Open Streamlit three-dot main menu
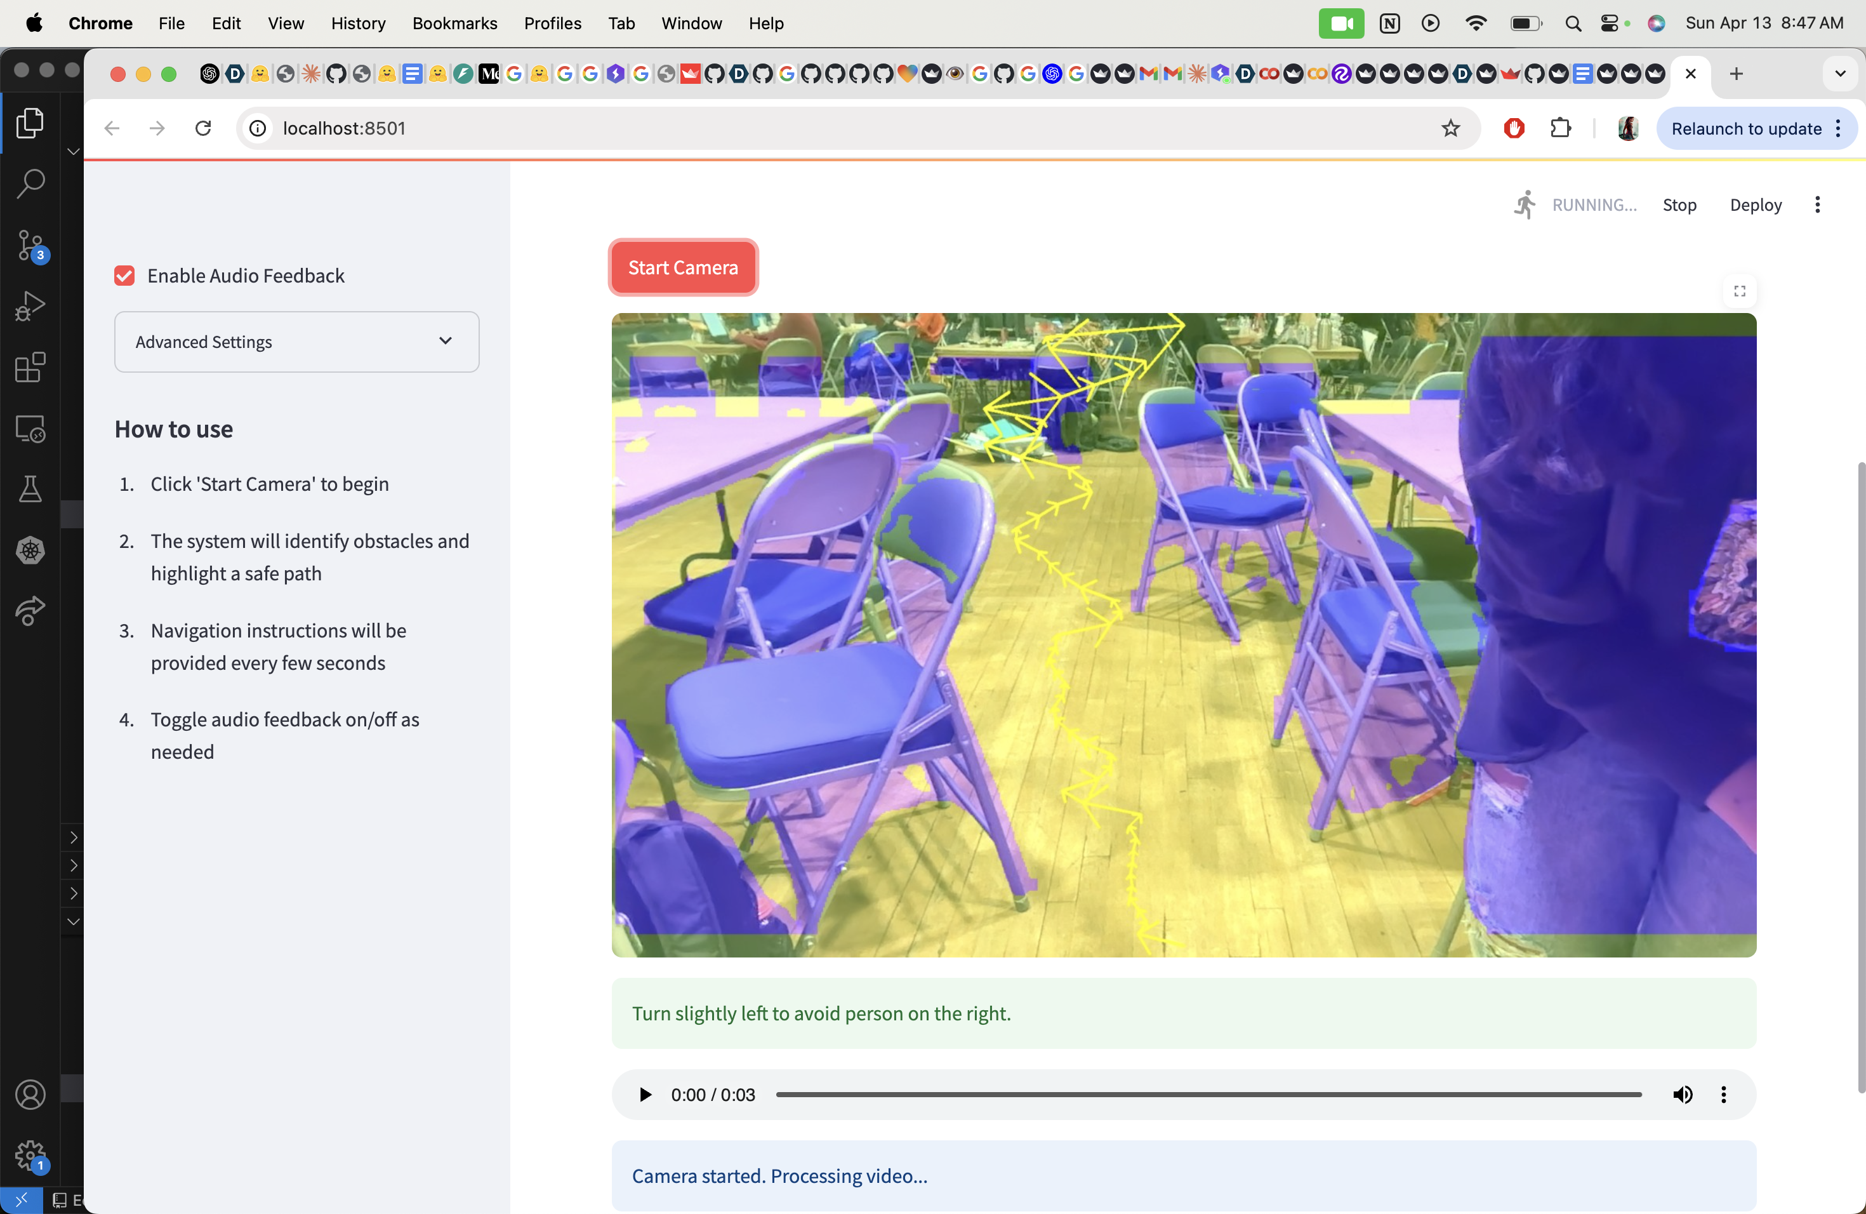Screen dimensions: 1866x1214 1817,204
